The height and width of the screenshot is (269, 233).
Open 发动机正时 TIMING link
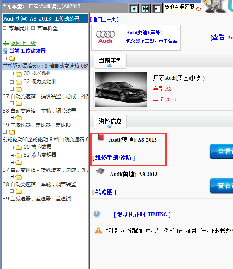pyautogui.click(x=142, y=214)
